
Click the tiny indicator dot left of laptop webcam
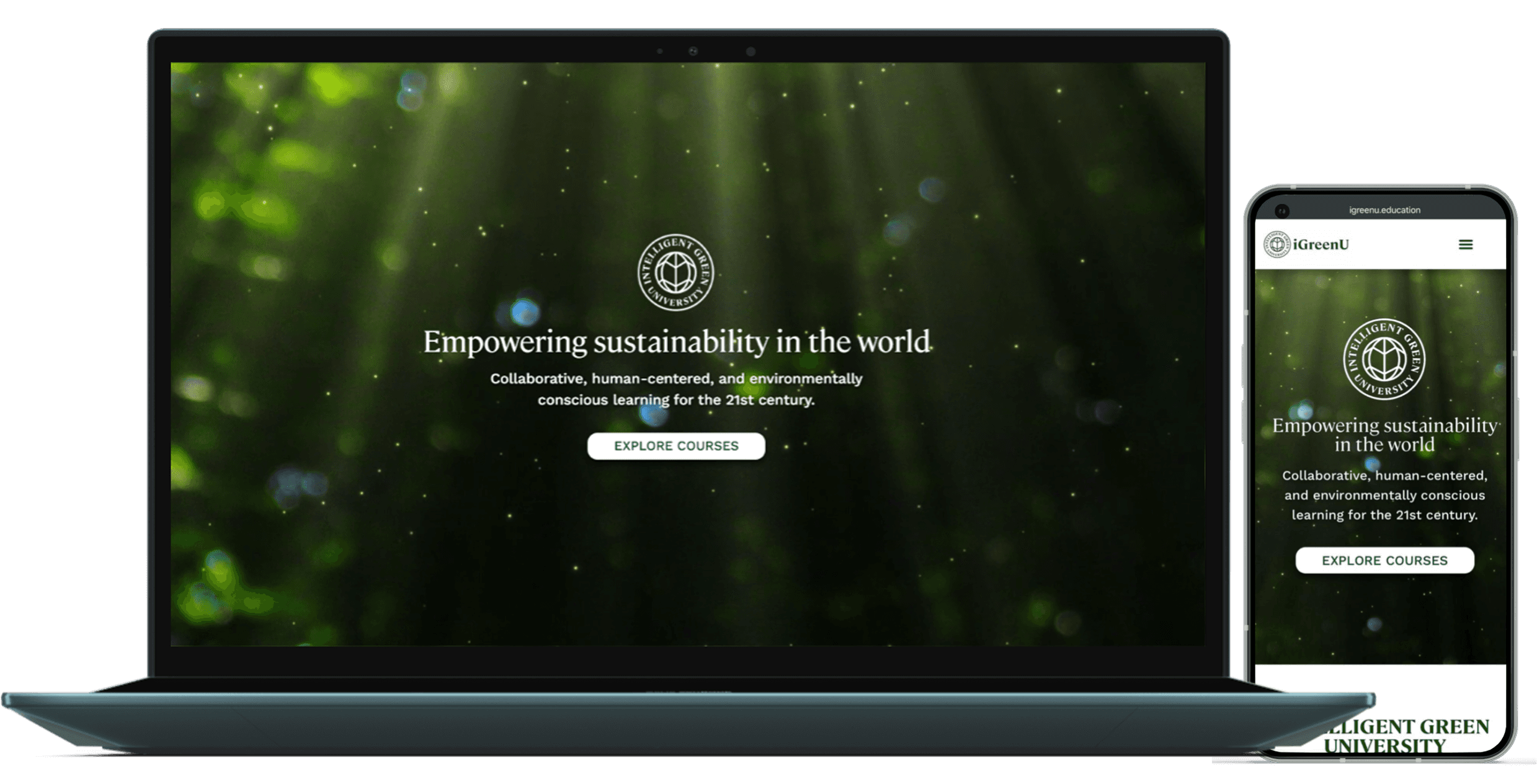tap(660, 51)
